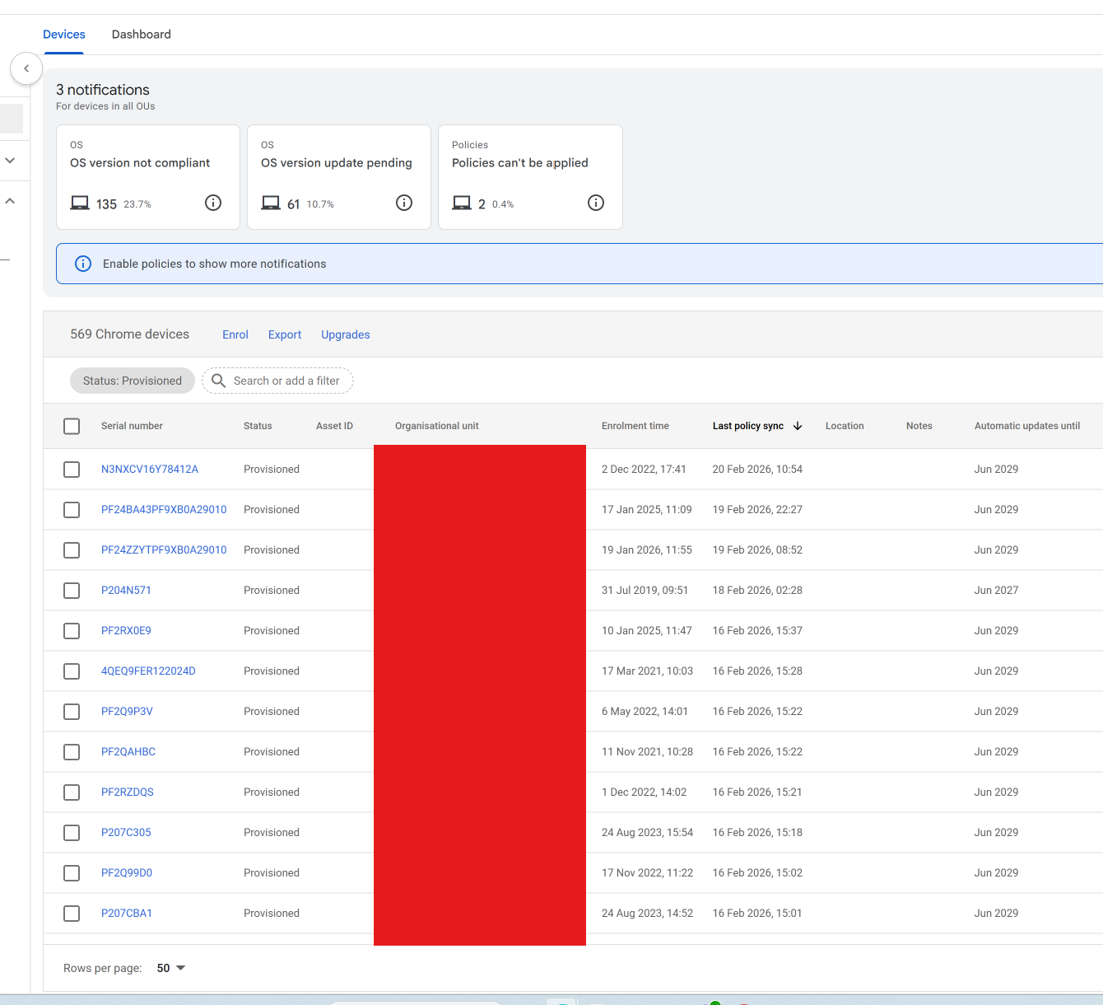
Task: Click info icon on OS version update pending card
Action: point(404,203)
